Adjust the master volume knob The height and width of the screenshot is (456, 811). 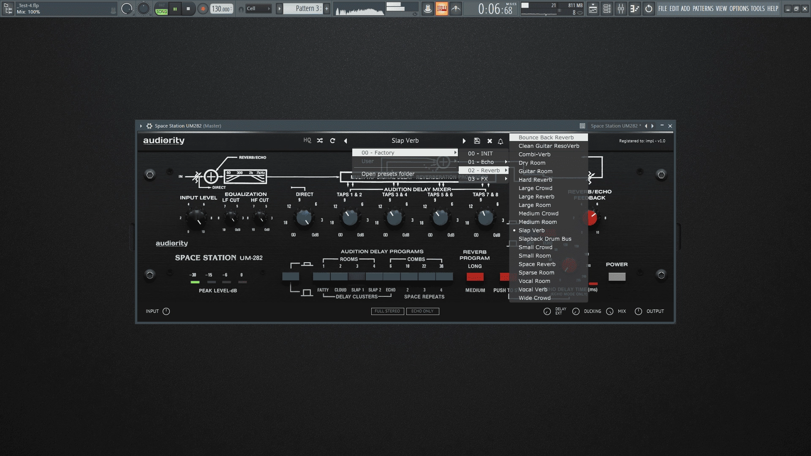[x=127, y=8]
